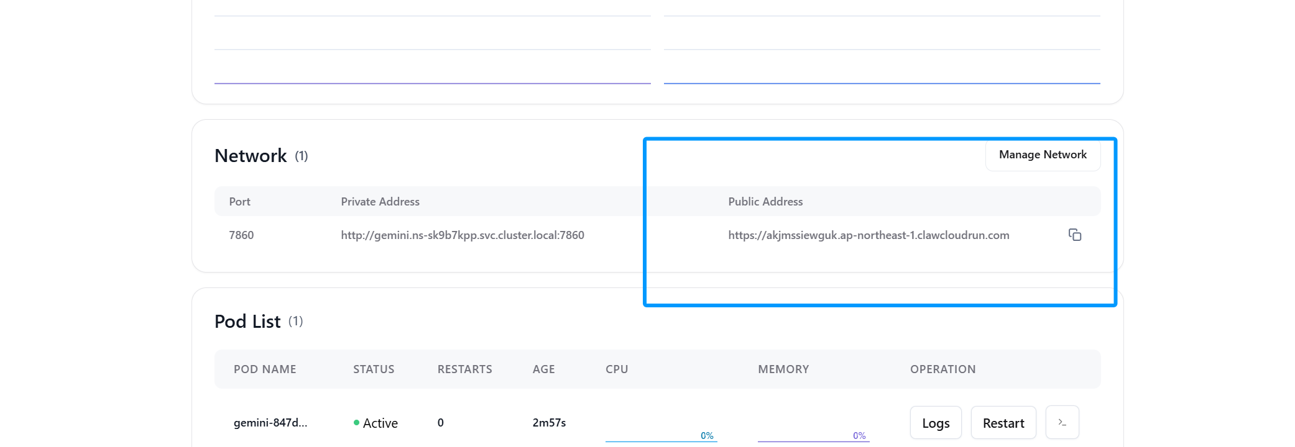Click the STATUS column header
Viewport: 1295px width, 447px height.
pyautogui.click(x=374, y=369)
